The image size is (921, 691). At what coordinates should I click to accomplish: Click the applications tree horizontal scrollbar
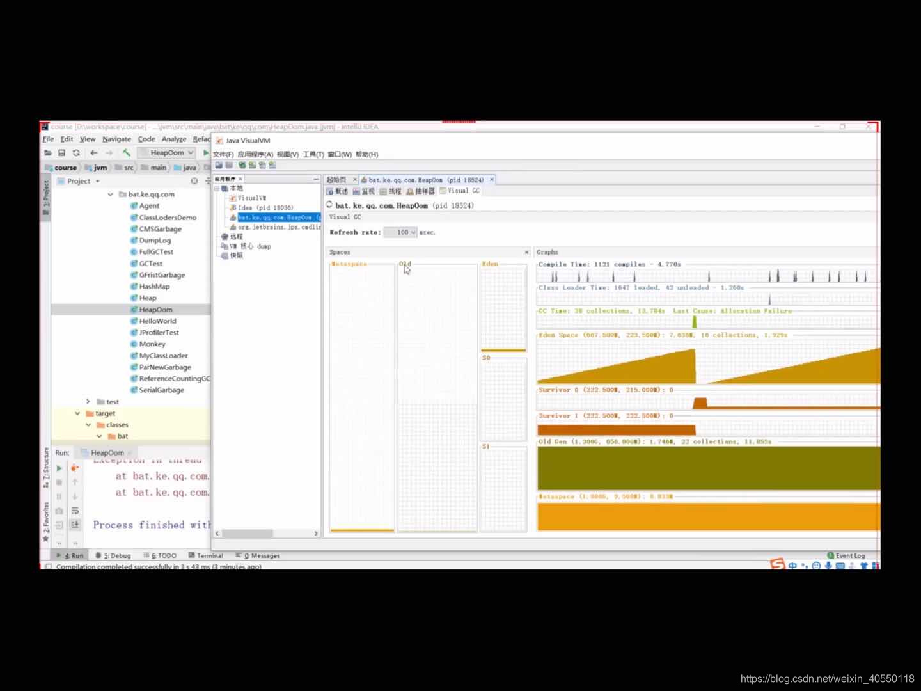click(x=247, y=533)
